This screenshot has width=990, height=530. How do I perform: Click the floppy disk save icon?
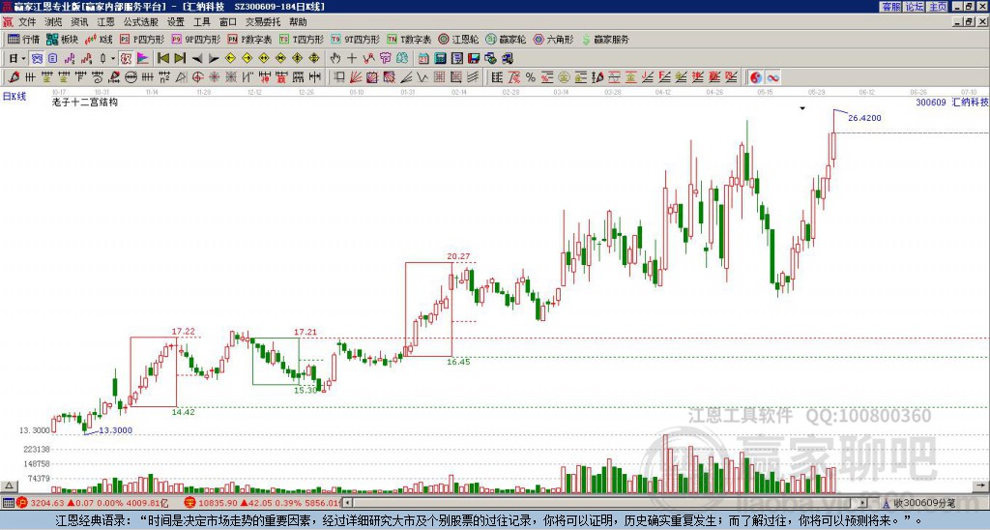tap(474, 59)
